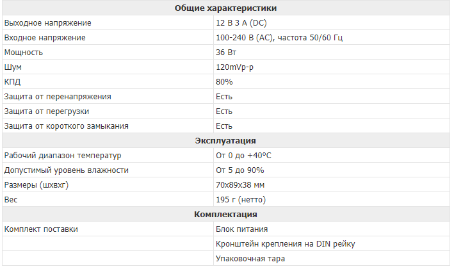
Task: Click the '120mVp-p' noise value
Action: click(234, 67)
